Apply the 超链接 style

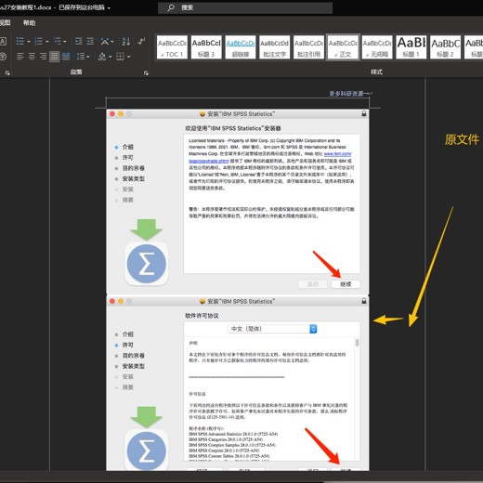coord(241,47)
